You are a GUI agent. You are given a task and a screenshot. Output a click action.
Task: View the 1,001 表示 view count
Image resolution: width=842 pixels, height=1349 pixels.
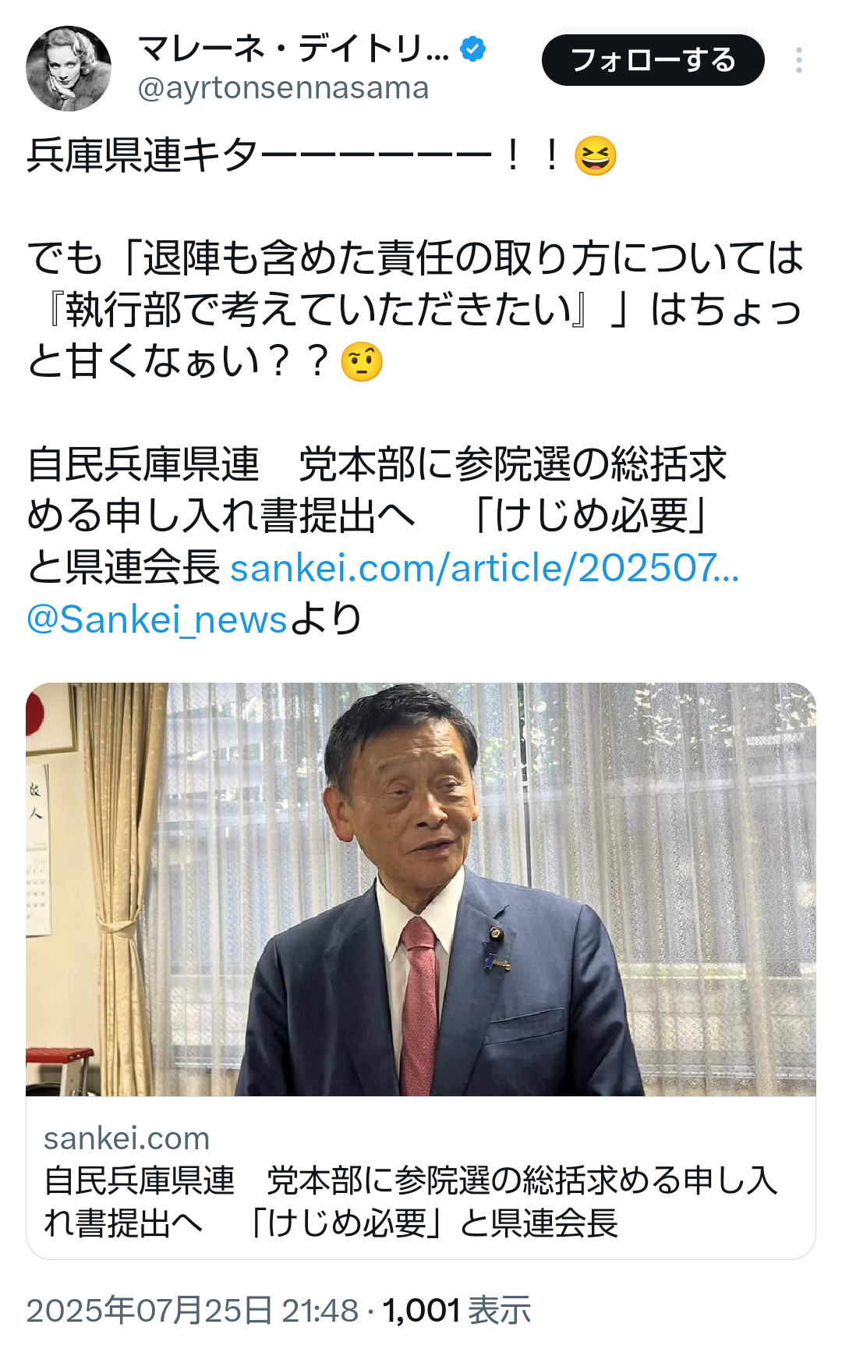click(x=457, y=1310)
